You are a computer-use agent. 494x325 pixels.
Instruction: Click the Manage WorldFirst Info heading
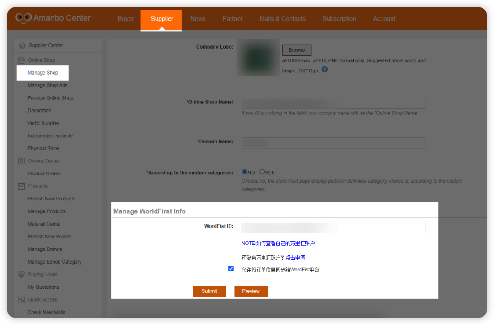[149, 211]
